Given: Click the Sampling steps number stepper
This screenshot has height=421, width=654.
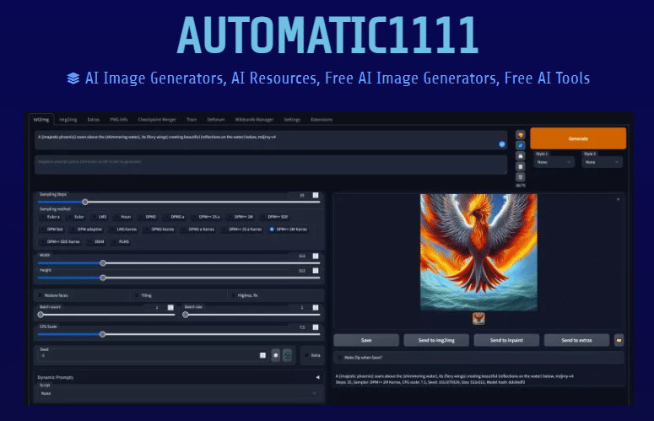Looking at the screenshot, I should pos(316,195).
